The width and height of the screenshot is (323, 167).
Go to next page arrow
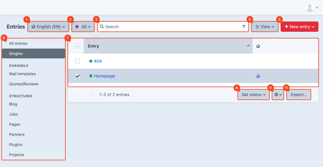[x=92, y=95]
